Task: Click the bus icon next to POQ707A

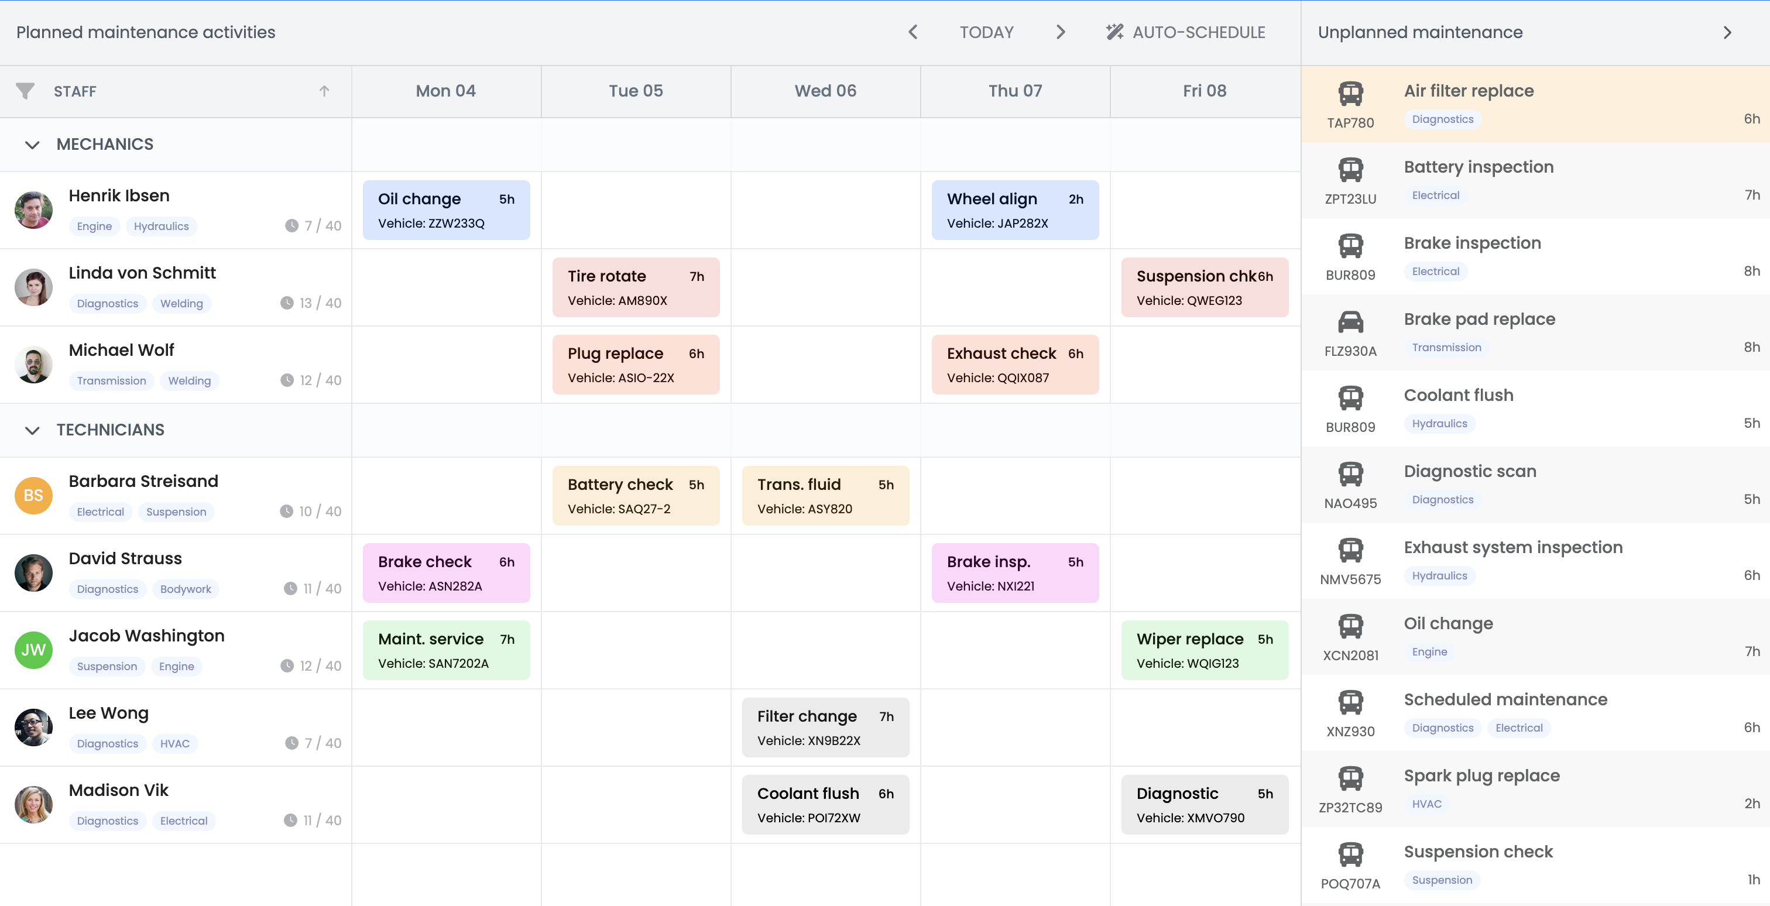Action: (1351, 856)
